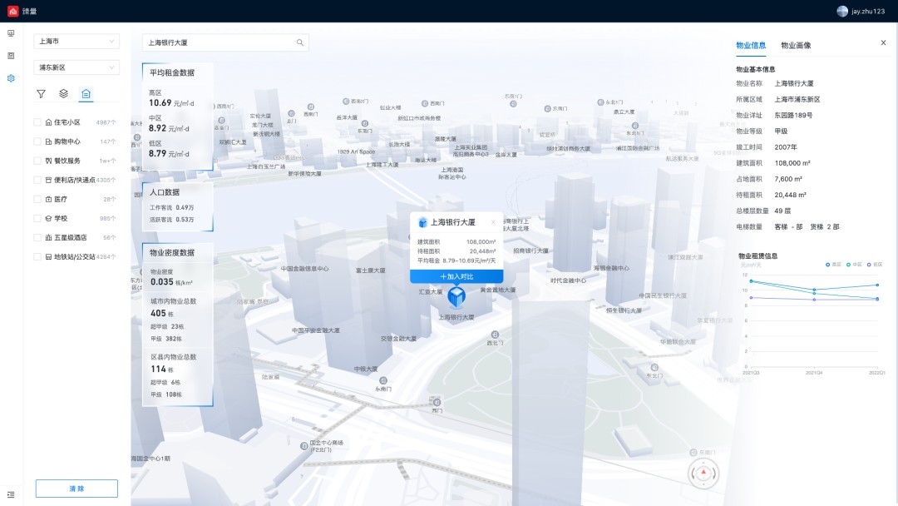Screen dimensions: 898x506
Task: Click the 加入对比 button
Action: pos(456,276)
